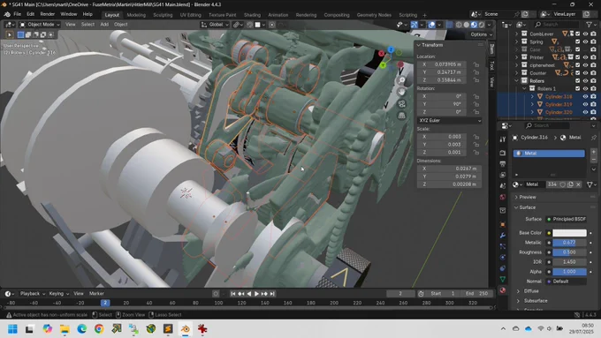Toggle the camera view gizmo
This screenshot has height=338, width=601.
tap(401, 104)
